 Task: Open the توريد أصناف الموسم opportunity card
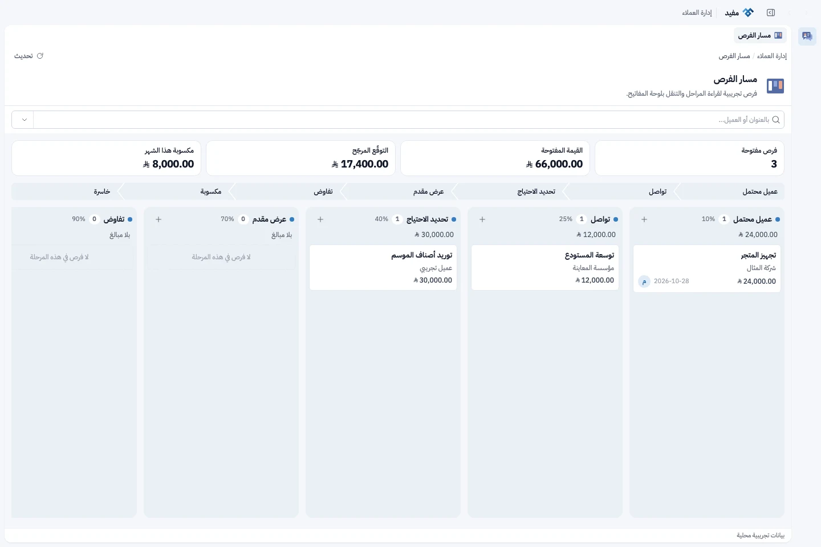point(383,268)
